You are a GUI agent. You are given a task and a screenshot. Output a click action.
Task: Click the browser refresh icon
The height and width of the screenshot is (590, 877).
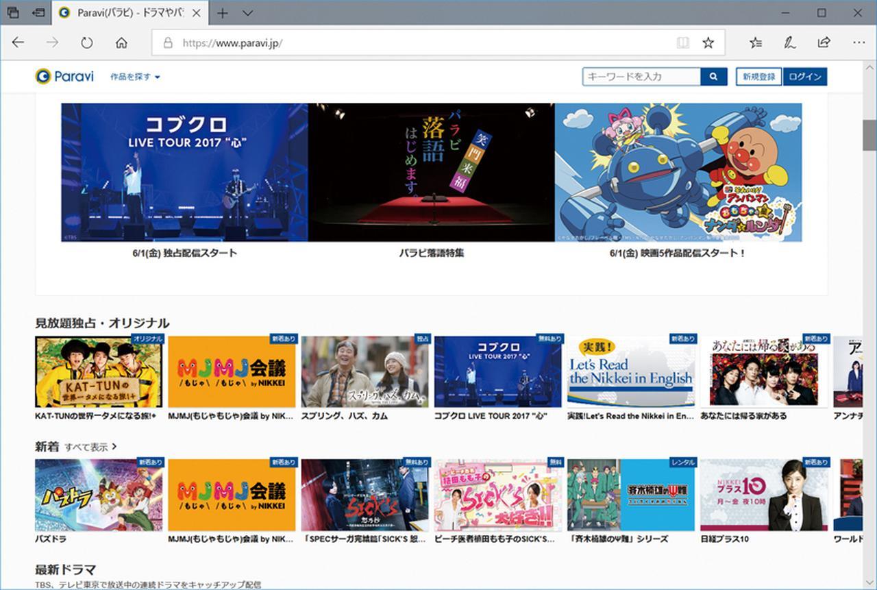[x=86, y=42]
